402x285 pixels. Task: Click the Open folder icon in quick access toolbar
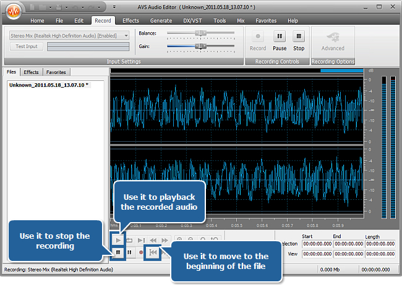[x=42, y=7]
